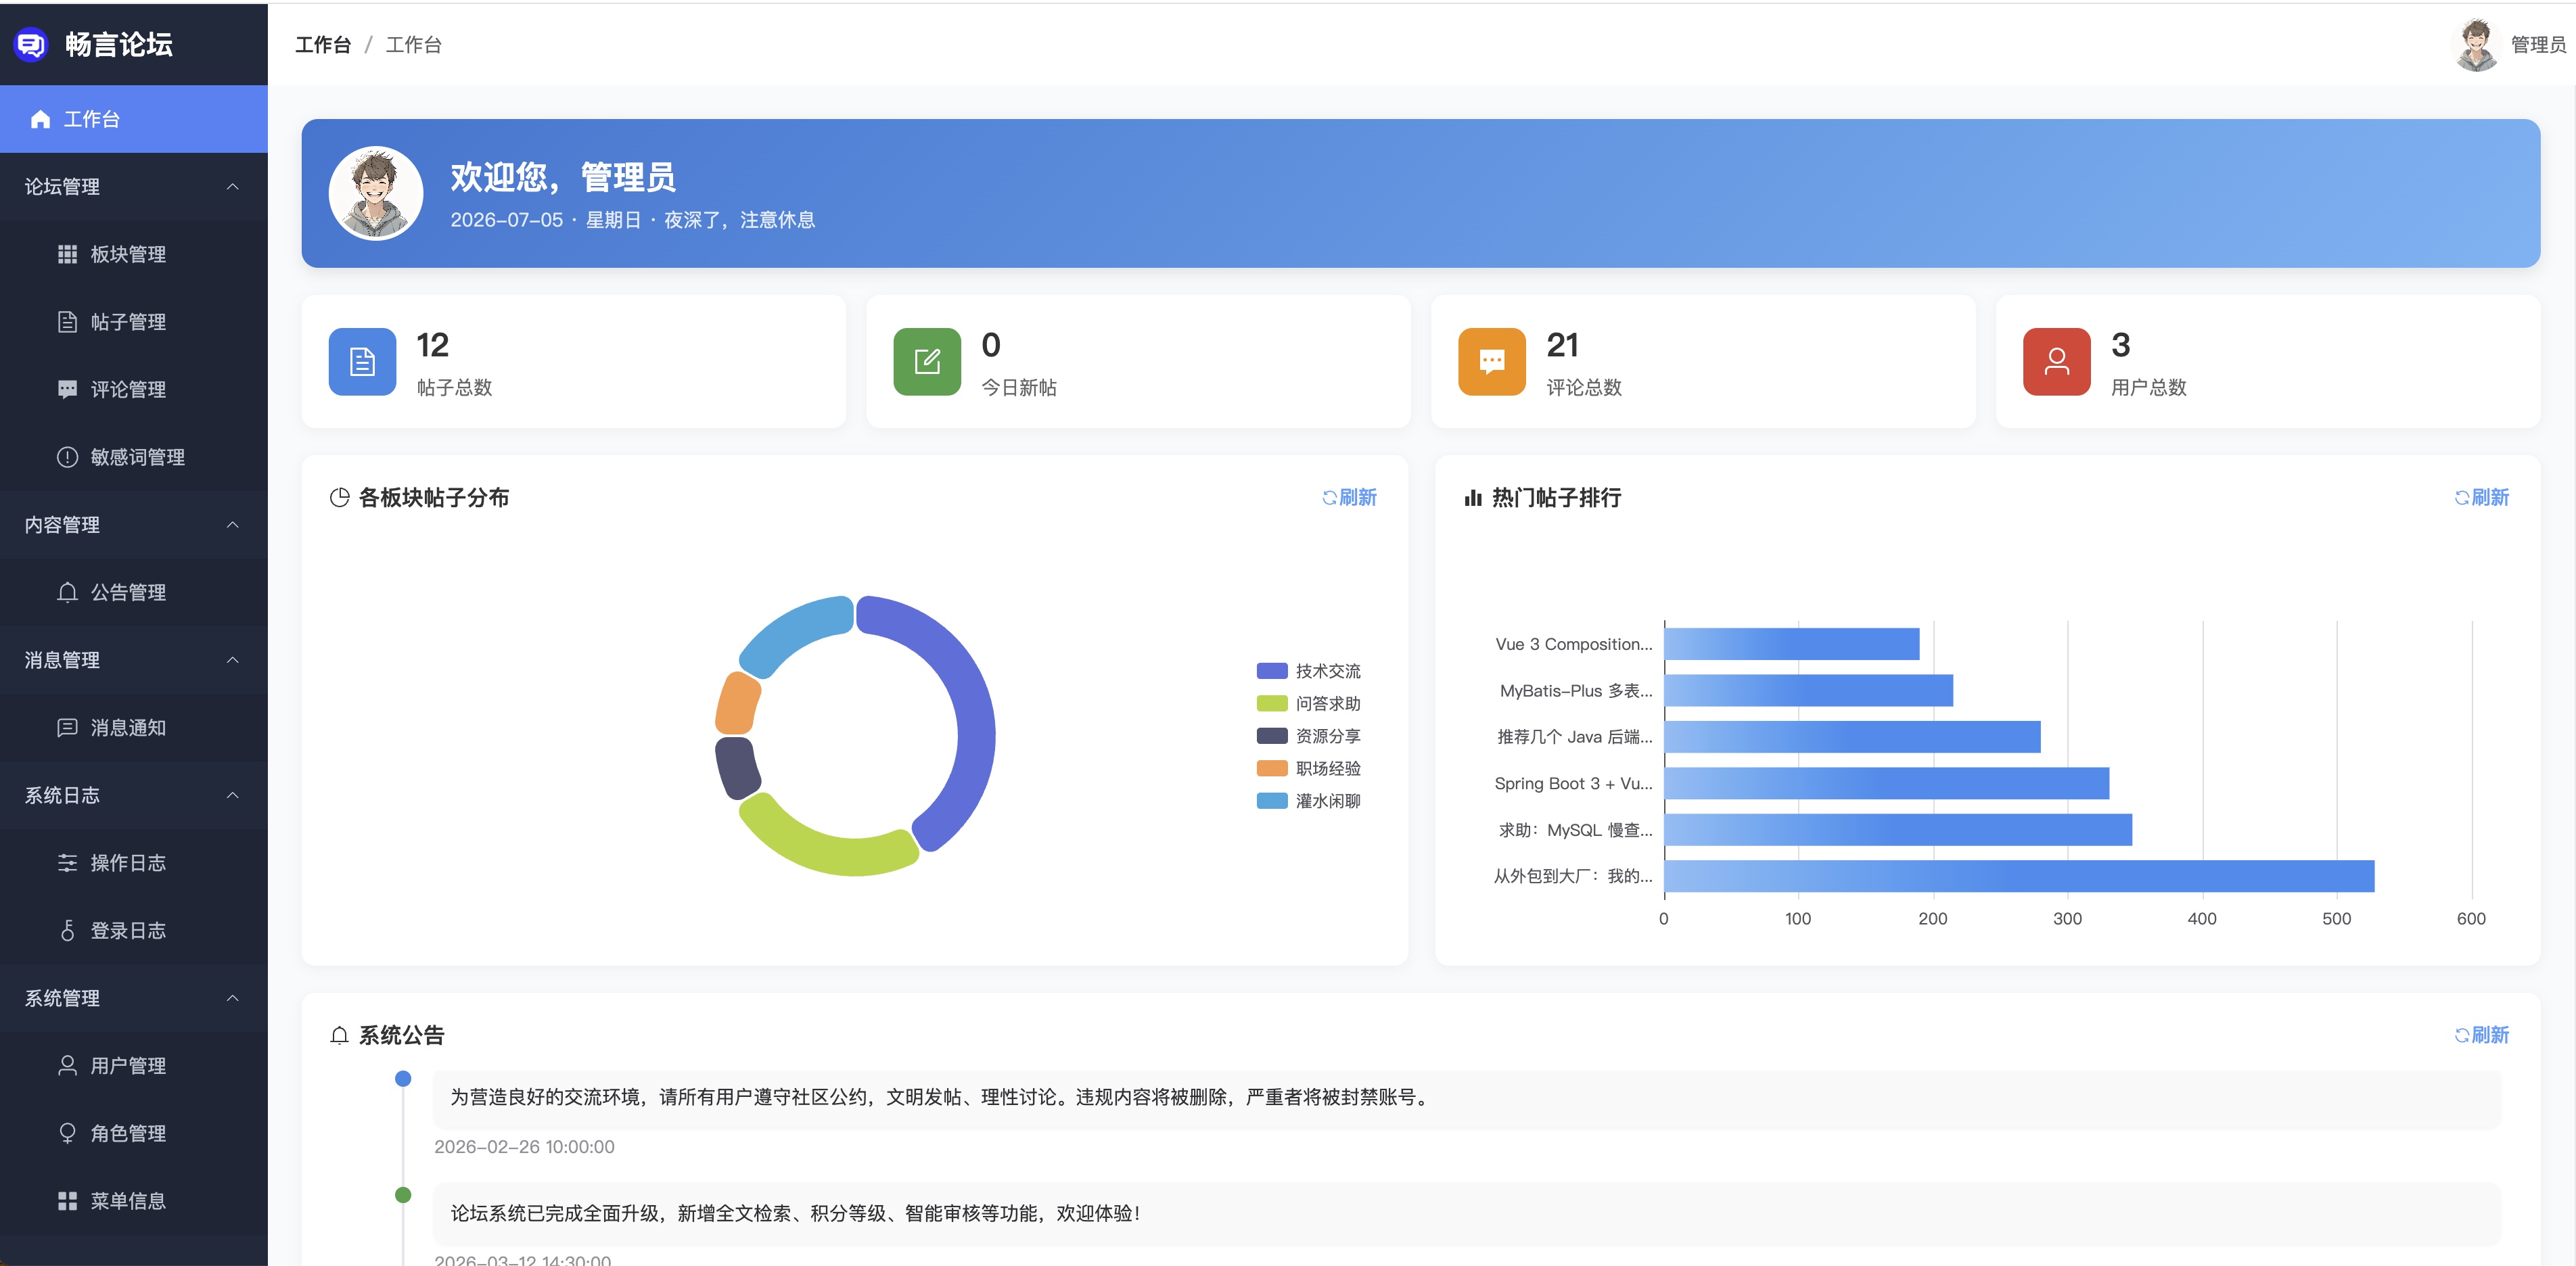The image size is (2576, 1266).
Task: Click the icon beside 登录日志
Action: (67, 930)
